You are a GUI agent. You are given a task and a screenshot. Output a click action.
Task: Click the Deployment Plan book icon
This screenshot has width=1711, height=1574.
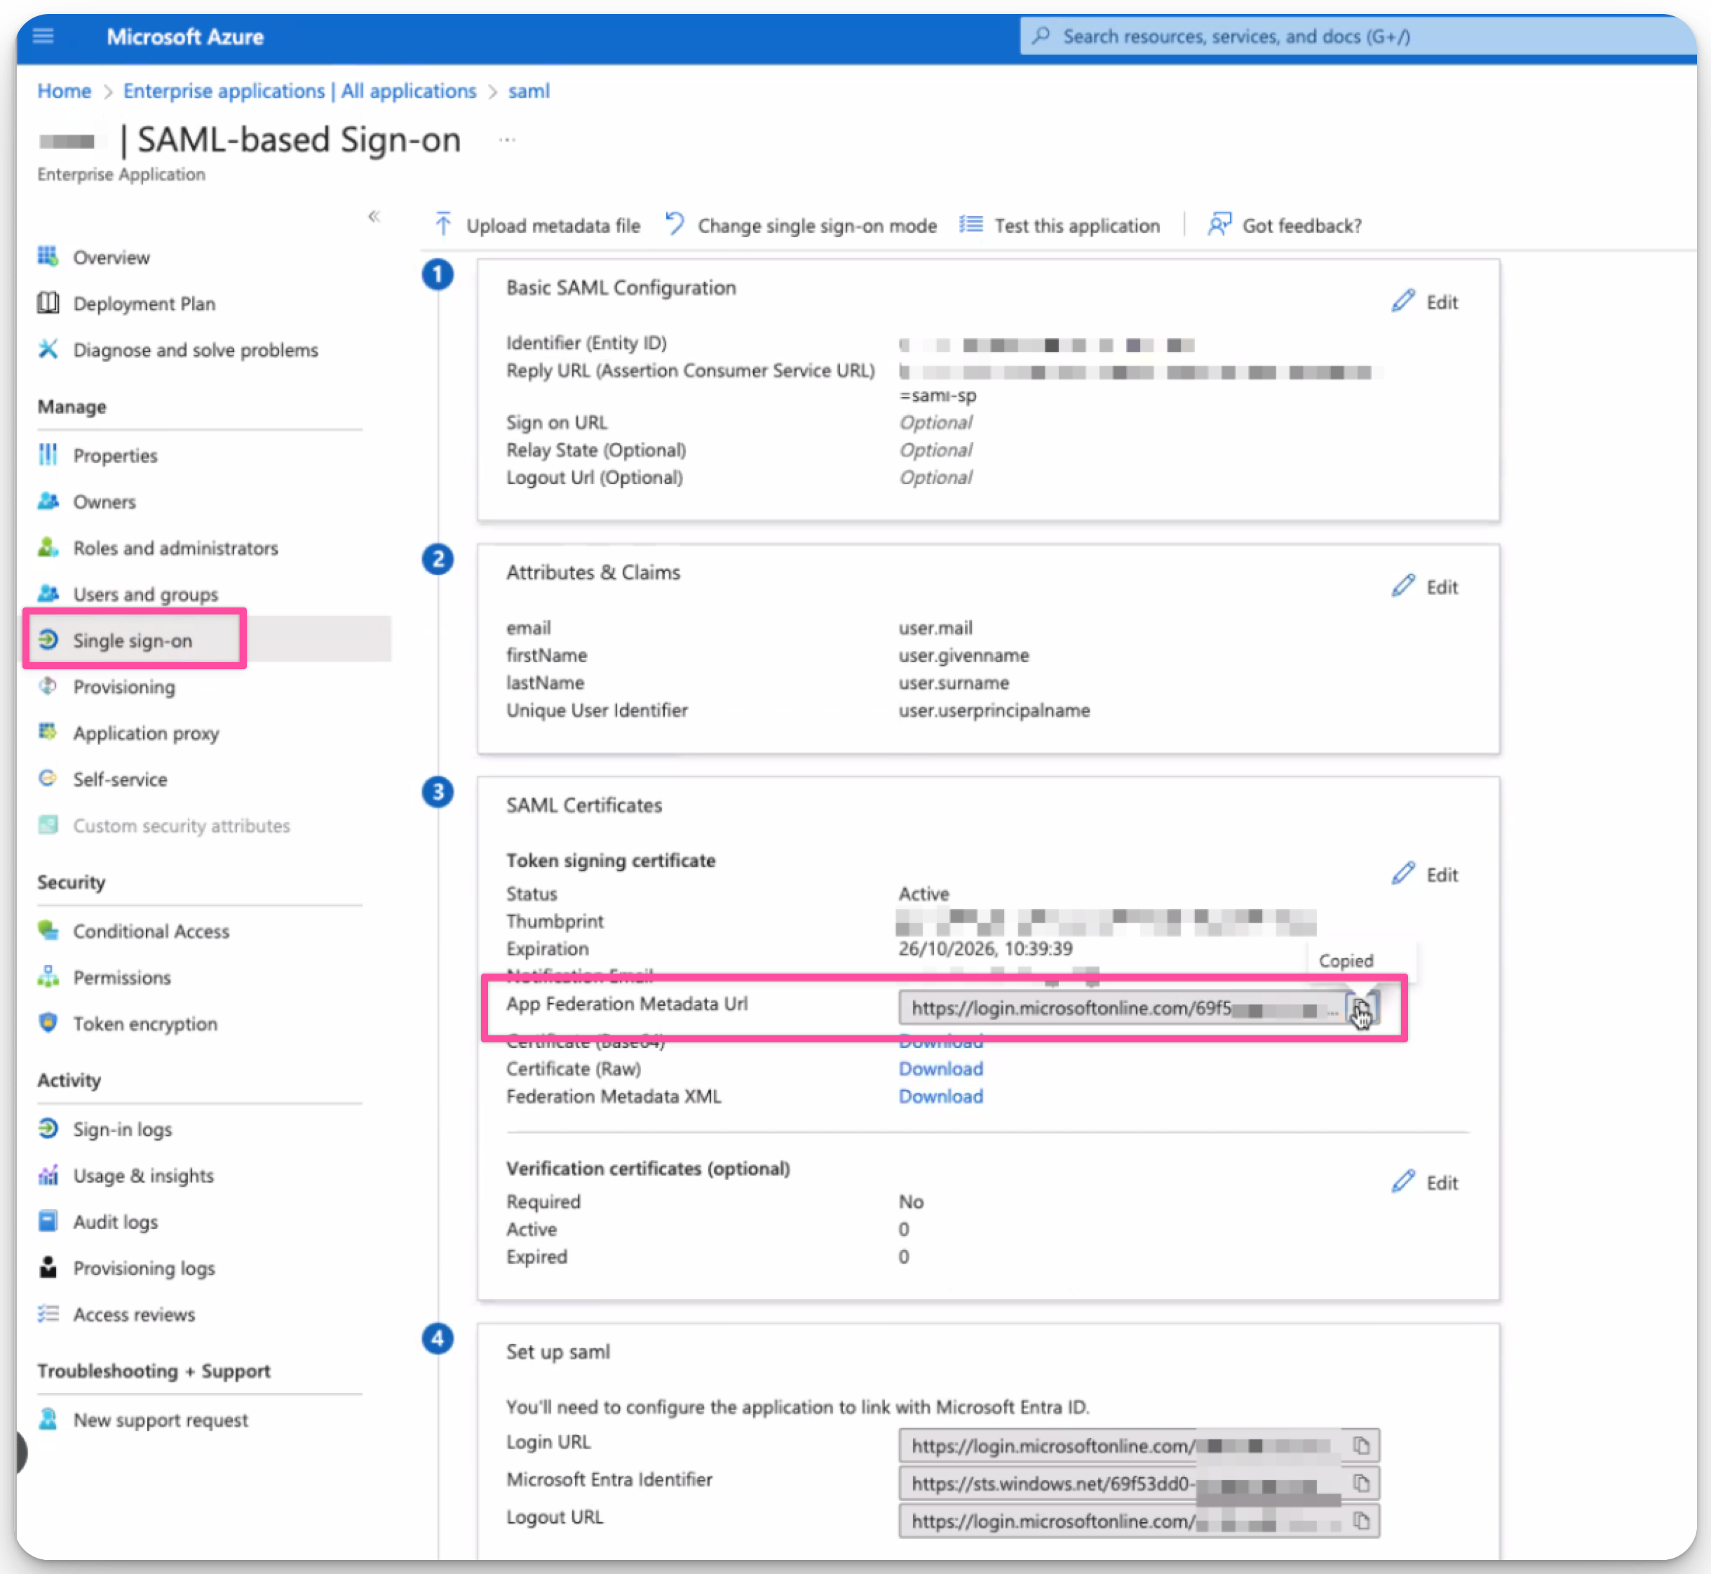pos(48,302)
